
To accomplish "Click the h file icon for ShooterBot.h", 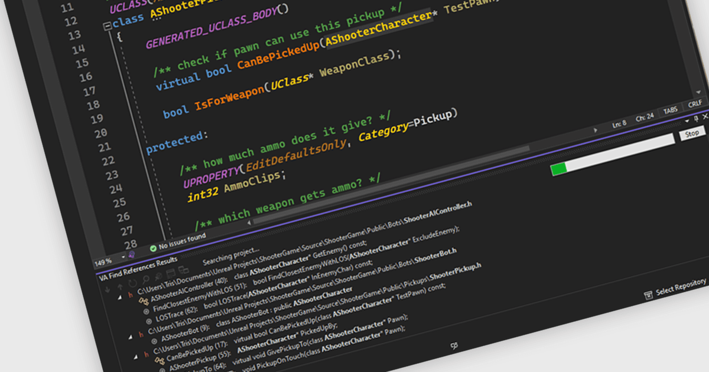I will pos(141,334).
